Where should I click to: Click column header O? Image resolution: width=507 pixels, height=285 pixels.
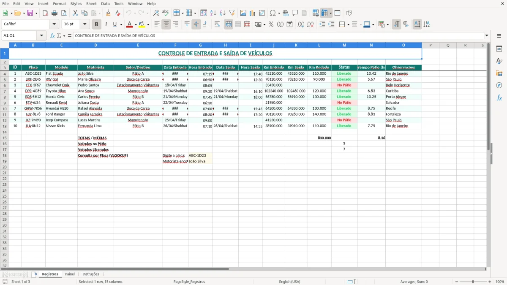tap(403, 45)
